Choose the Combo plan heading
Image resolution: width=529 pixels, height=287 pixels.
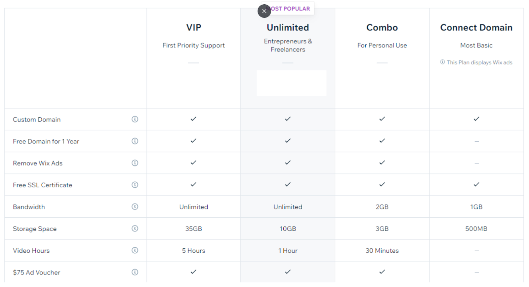(382, 27)
